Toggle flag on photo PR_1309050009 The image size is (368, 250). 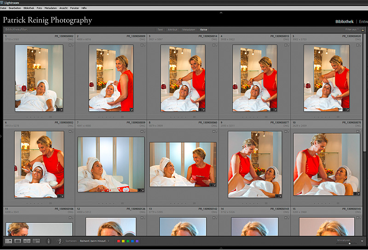pyautogui.click(x=143, y=46)
